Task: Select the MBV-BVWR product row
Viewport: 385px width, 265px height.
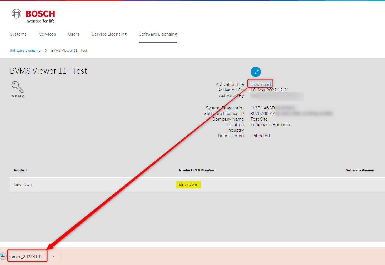Action: (x=23, y=185)
